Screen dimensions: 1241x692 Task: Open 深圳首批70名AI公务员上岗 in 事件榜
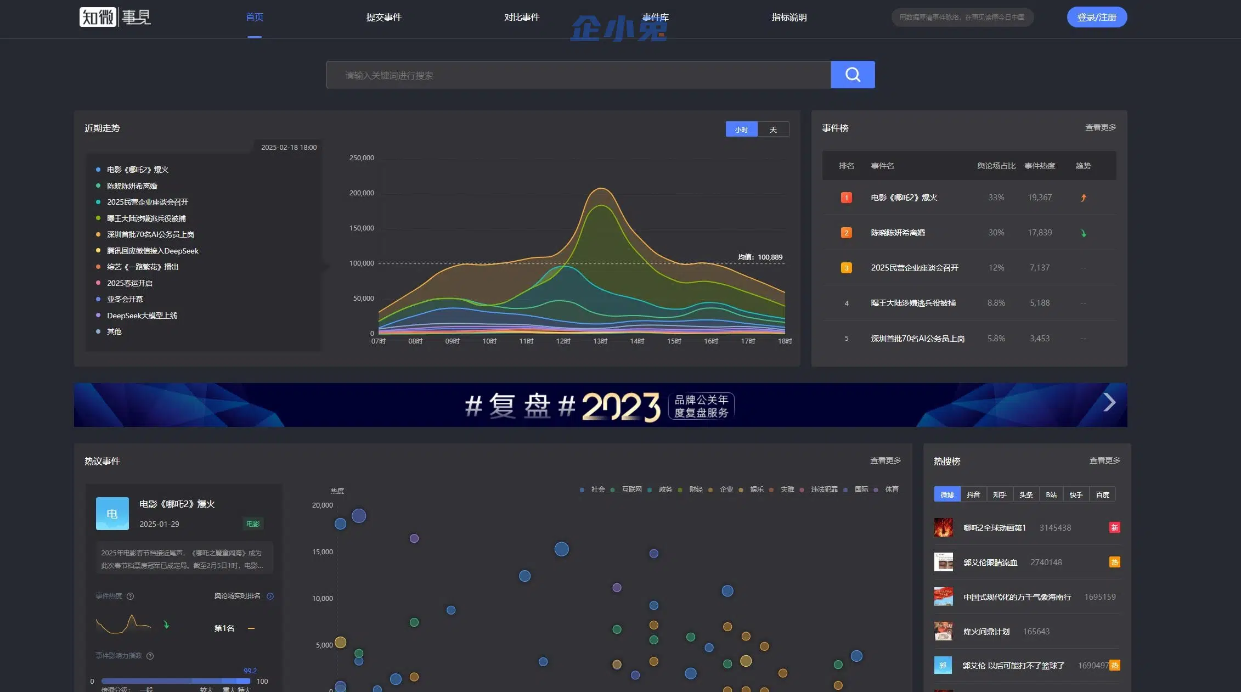pyautogui.click(x=918, y=339)
